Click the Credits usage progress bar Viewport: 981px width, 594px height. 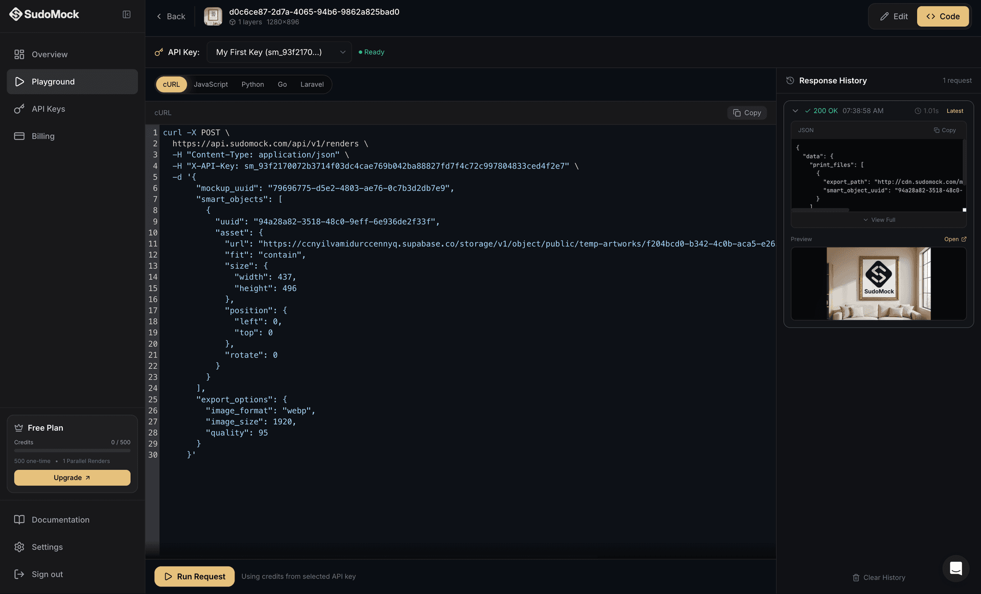click(x=72, y=450)
